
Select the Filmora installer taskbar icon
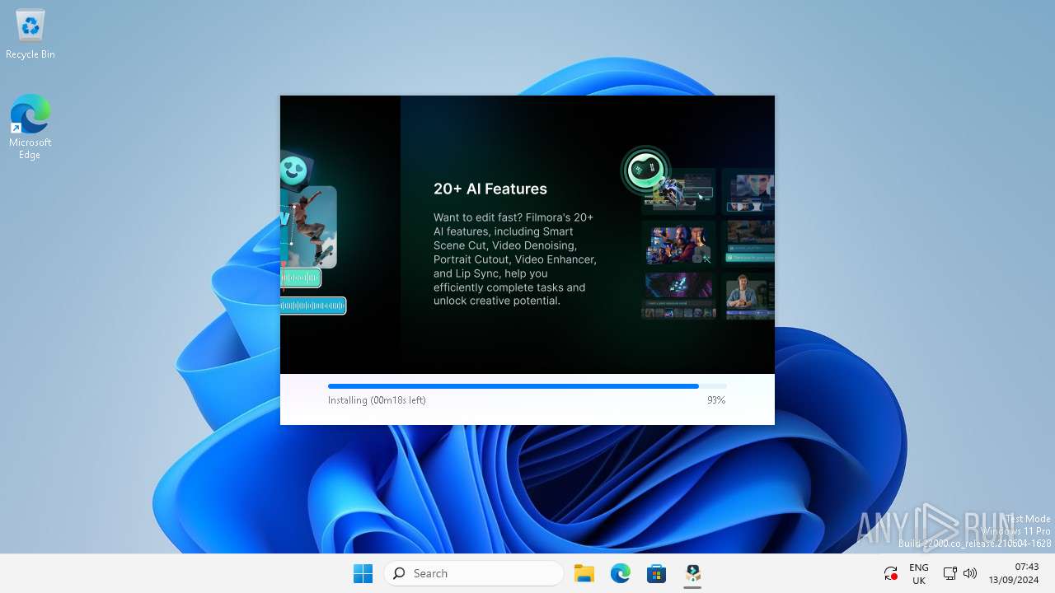point(693,573)
